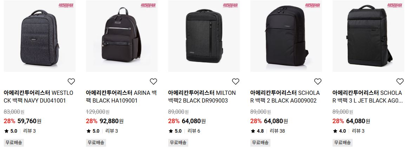
Task: View MILTON backpack2 product photo
Action: [x=204, y=36]
